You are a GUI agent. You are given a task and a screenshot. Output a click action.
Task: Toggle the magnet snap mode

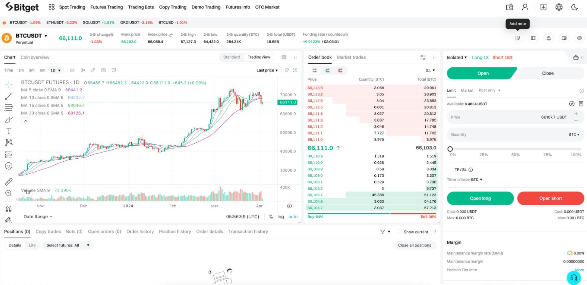(9, 209)
